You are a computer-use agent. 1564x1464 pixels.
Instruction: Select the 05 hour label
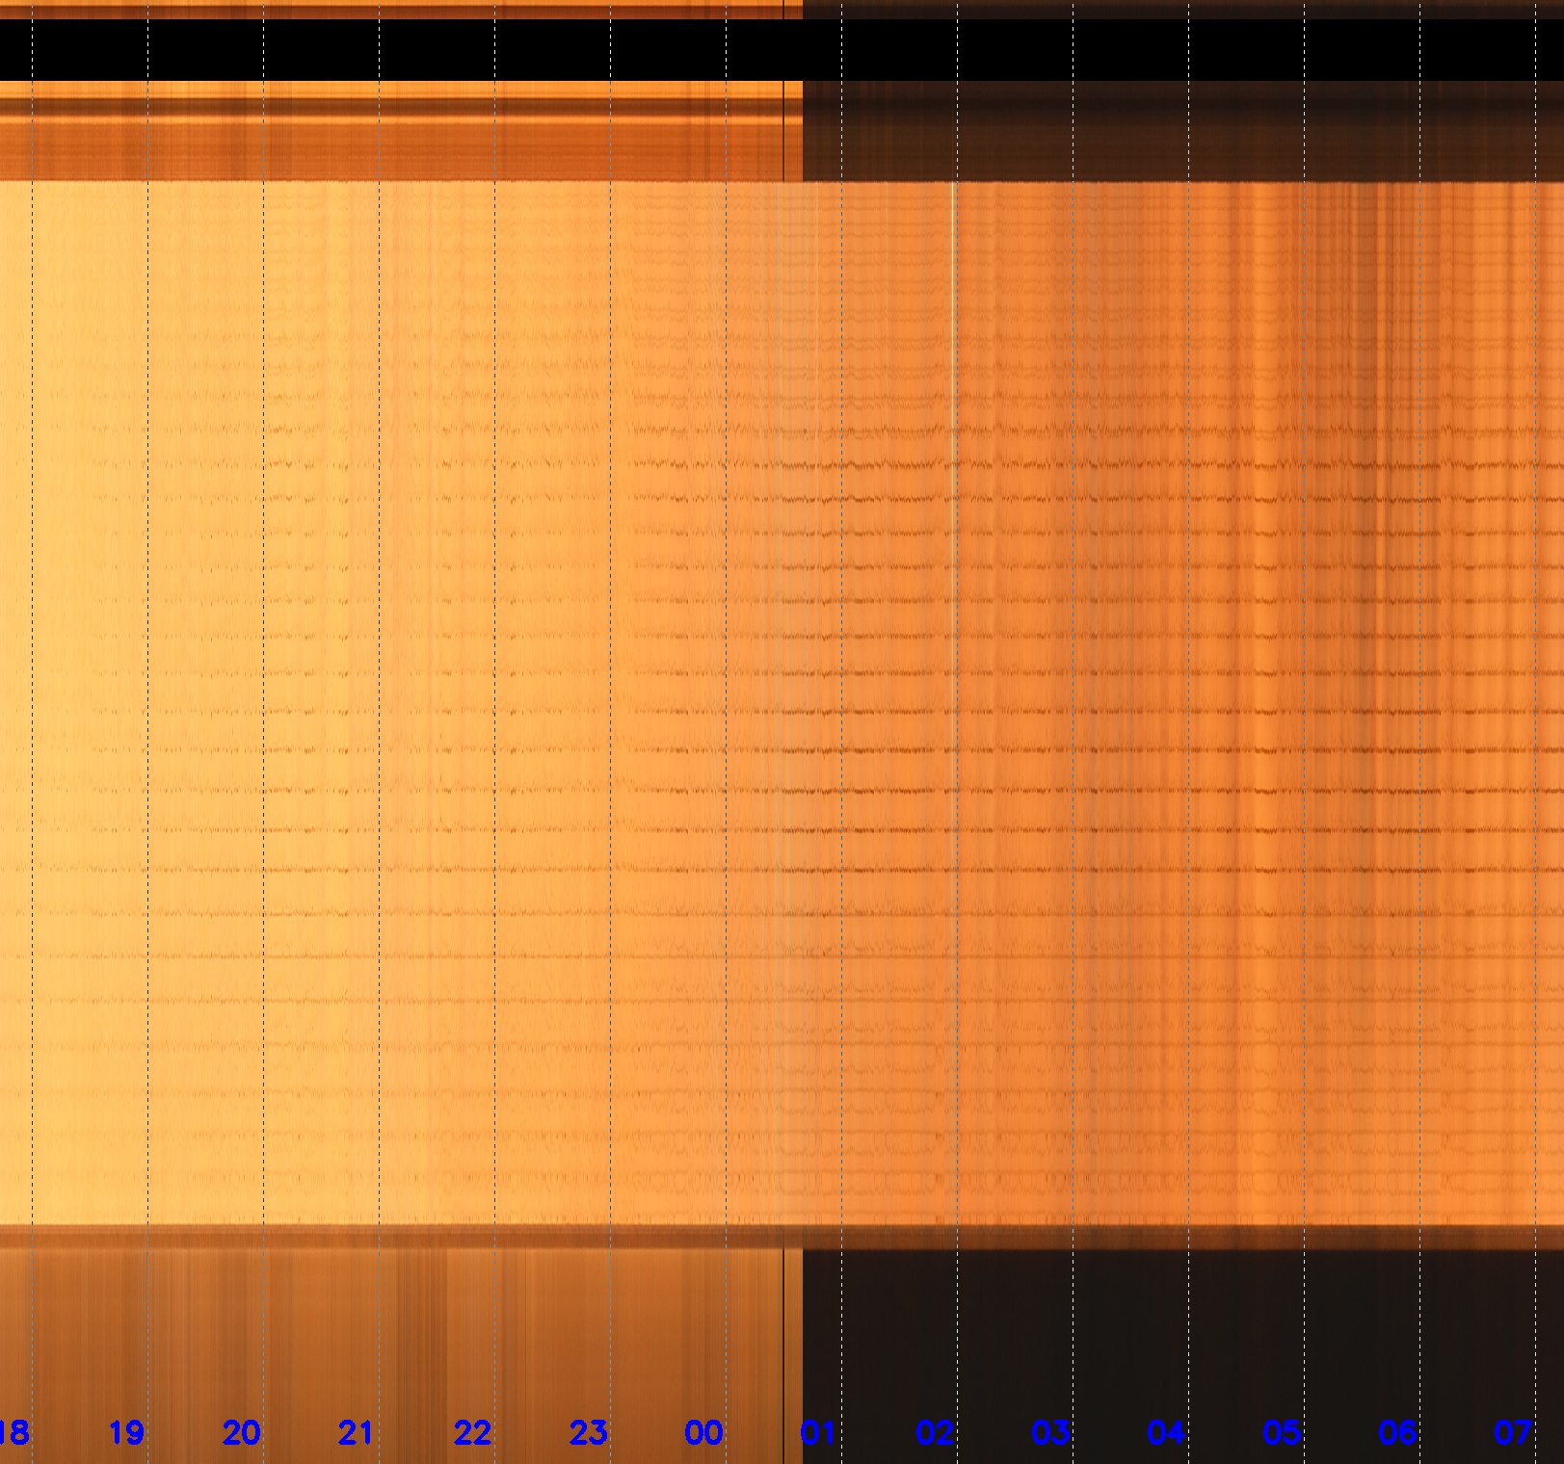click(x=1282, y=1432)
